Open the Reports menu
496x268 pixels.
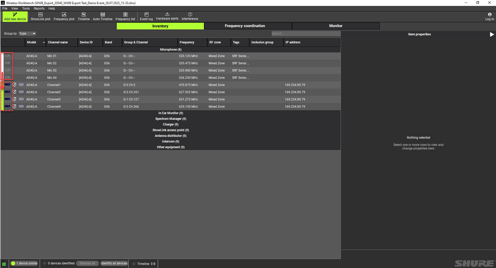39,8
